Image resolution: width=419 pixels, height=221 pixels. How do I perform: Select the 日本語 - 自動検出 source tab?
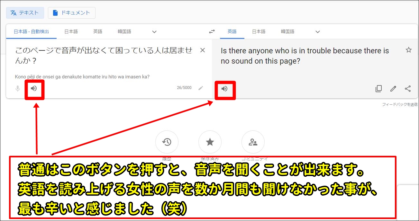click(x=31, y=31)
